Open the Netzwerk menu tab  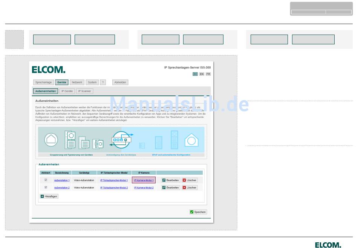(77, 82)
